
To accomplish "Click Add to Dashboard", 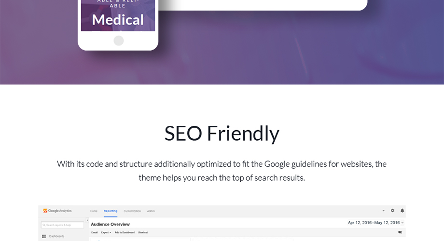I will click(x=125, y=232).
